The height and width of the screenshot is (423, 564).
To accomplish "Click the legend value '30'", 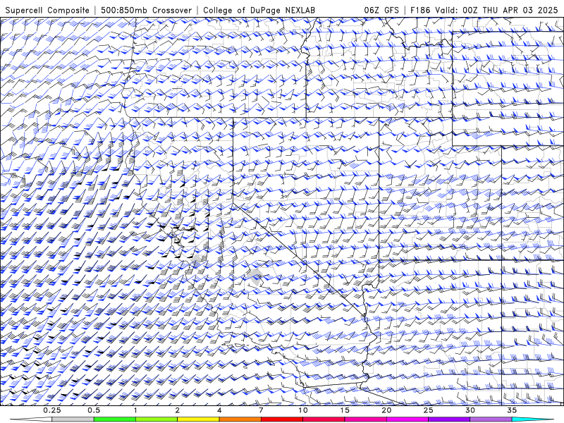I will [x=470, y=410].
